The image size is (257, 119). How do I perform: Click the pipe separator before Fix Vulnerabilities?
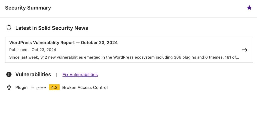pyautogui.click(x=57, y=75)
